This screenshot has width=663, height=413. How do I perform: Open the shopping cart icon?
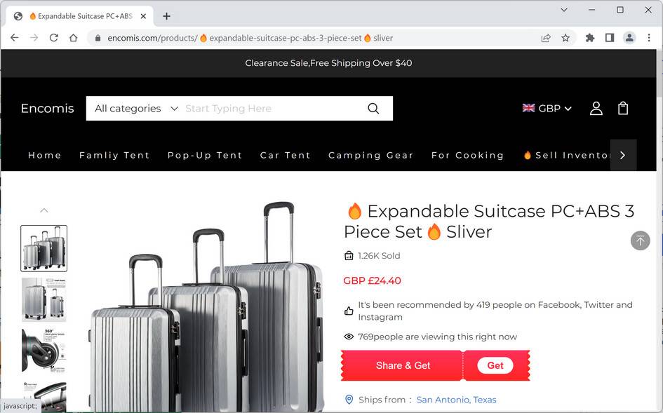pos(623,108)
